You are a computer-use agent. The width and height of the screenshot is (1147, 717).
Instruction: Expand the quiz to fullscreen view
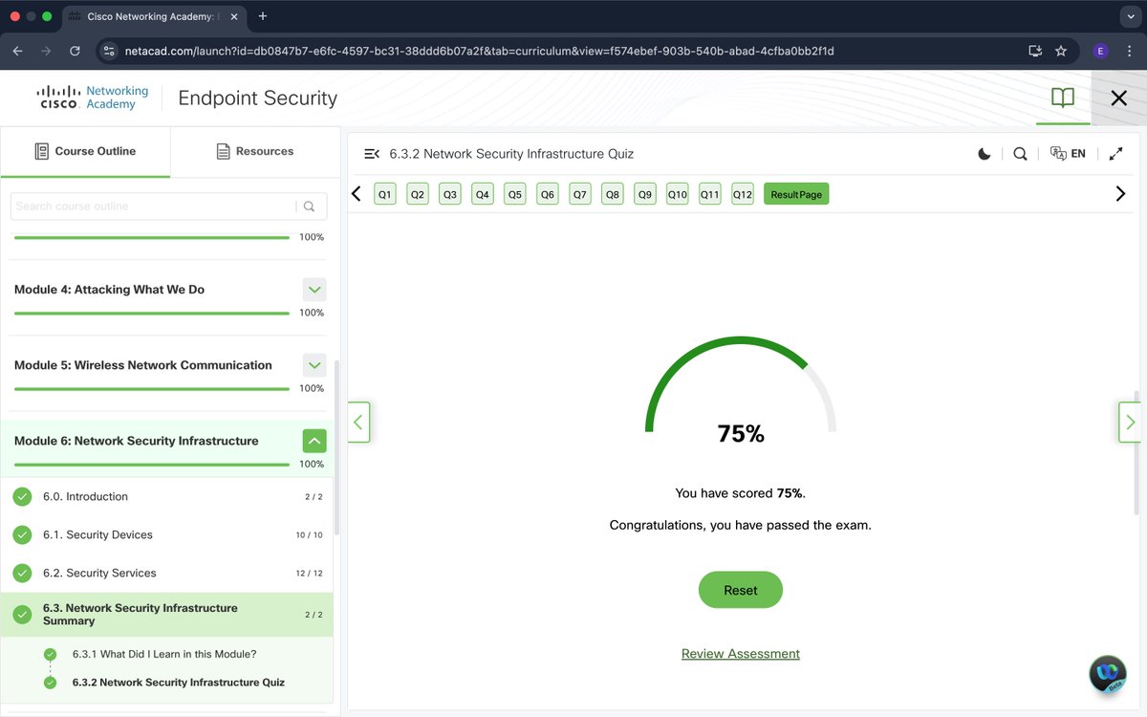pos(1116,153)
